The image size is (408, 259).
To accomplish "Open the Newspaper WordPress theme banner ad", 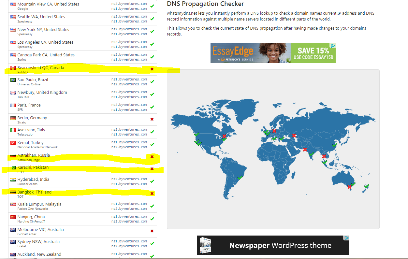I will [273, 245].
